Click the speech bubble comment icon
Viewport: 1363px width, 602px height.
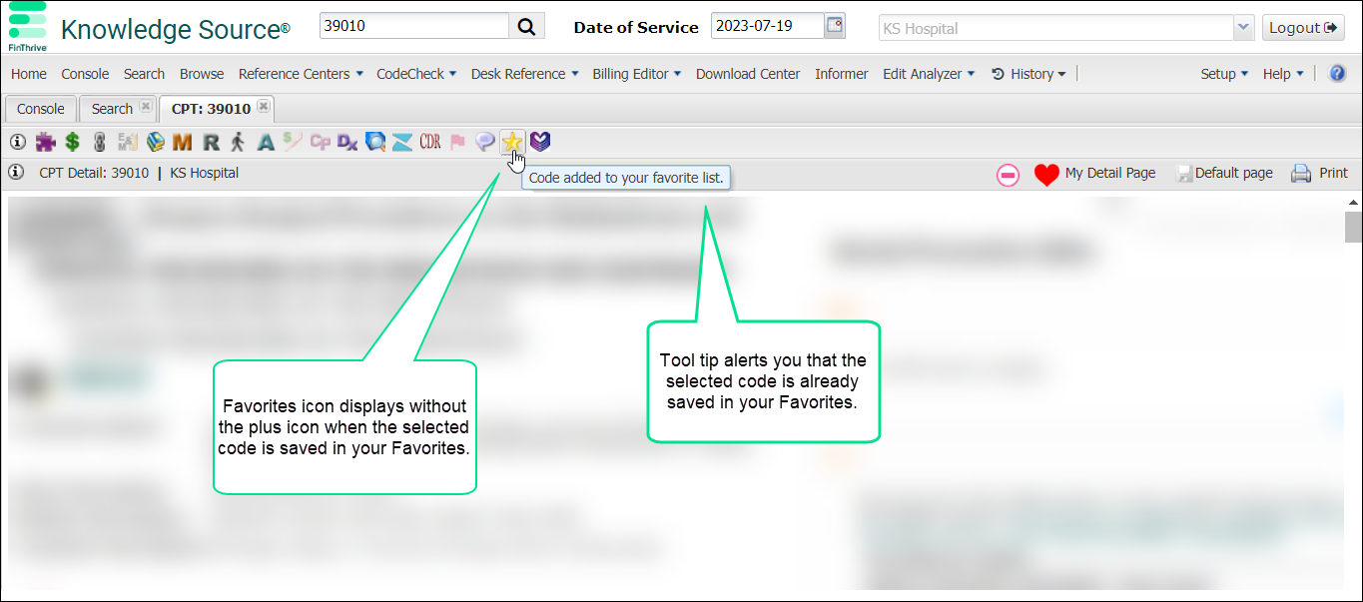tap(485, 143)
